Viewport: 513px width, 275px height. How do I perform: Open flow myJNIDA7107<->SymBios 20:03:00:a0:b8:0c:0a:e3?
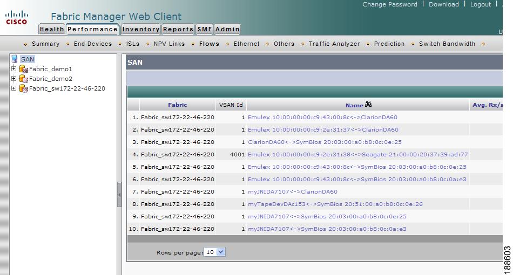click(327, 229)
